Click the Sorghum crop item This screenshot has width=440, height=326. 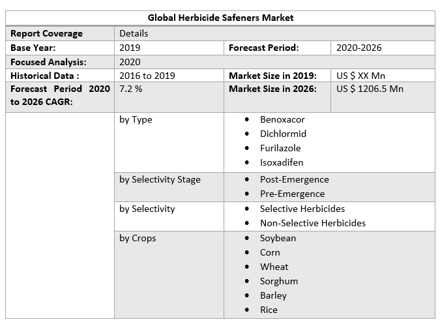(278, 281)
